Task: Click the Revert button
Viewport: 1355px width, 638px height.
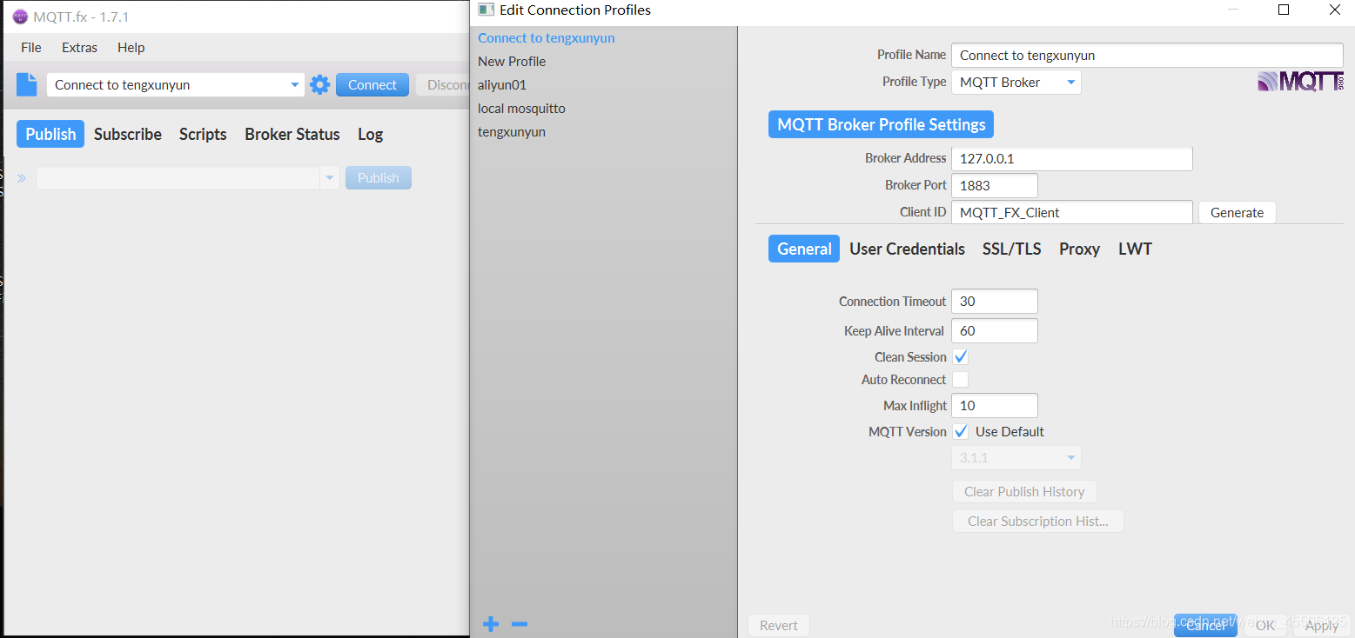Action: pyautogui.click(x=778, y=626)
